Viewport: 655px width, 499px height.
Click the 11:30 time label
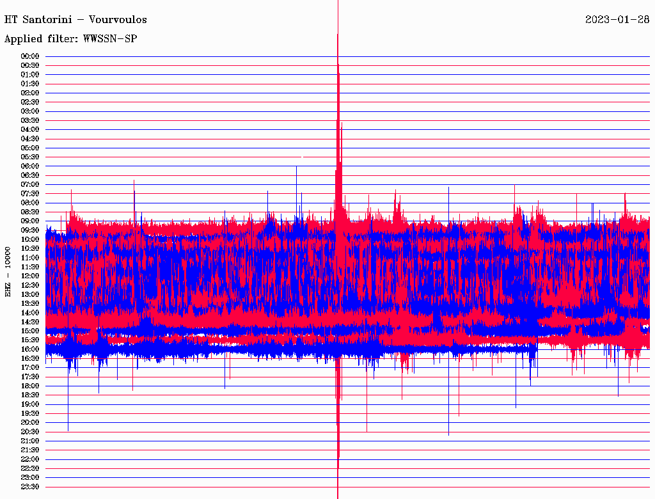[x=30, y=267]
